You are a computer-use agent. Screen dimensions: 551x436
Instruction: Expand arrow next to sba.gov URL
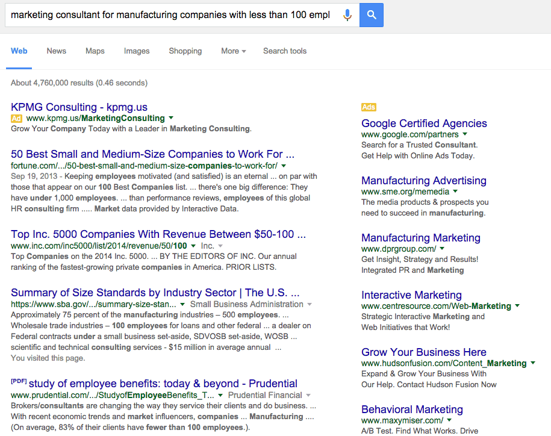click(x=182, y=304)
